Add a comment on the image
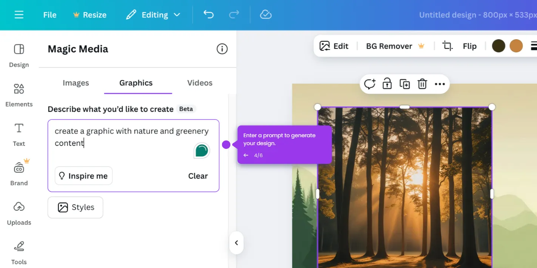537x268 pixels. tap(369, 84)
